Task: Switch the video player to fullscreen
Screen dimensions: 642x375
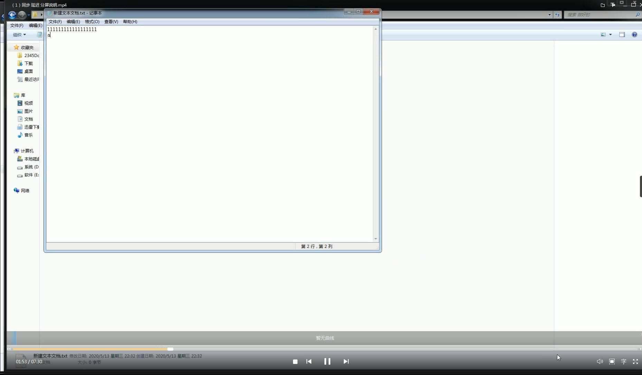Action: pyautogui.click(x=635, y=362)
